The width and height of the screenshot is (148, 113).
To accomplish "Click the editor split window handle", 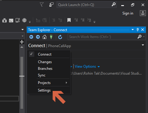I will pyautogui.click(x=22, y=42).
